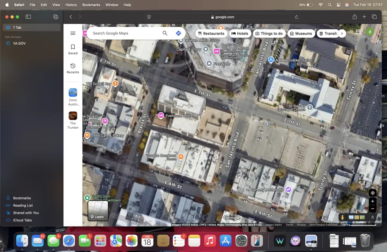Viewport: 387px width, 252px height.
Task: Click the Hotels category chip
Action: (240, 34)
